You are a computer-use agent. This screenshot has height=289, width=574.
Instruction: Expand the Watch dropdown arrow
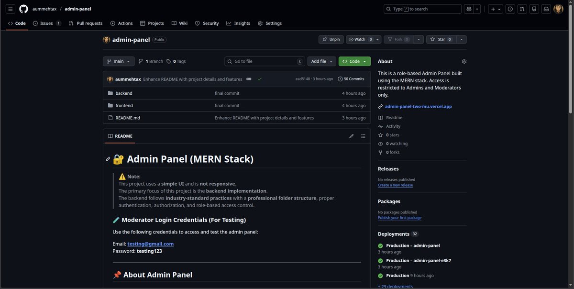(x=378, y=39)
